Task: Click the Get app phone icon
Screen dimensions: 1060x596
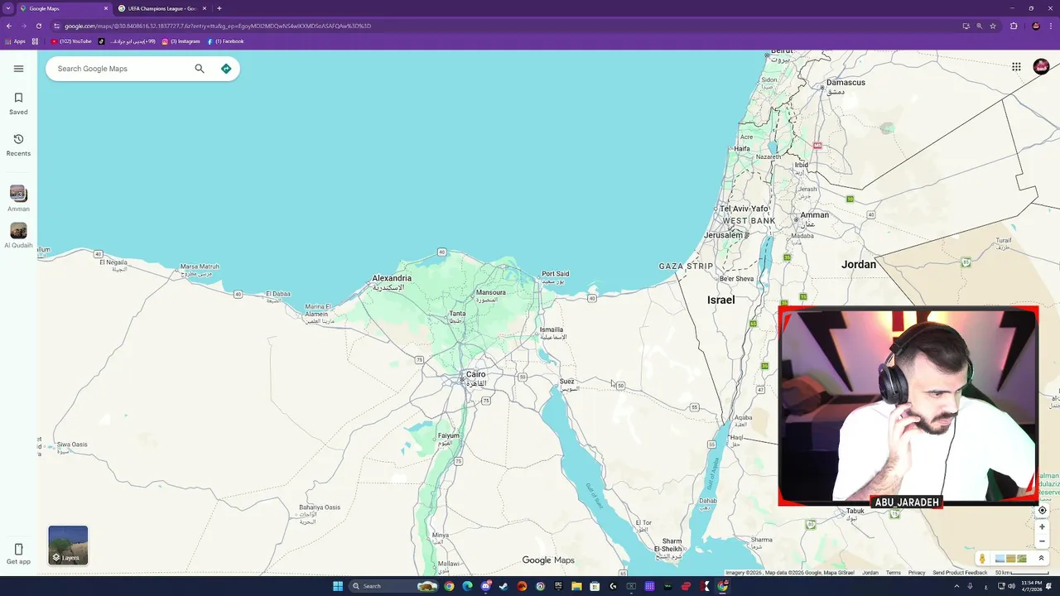Action: (18, 550)
